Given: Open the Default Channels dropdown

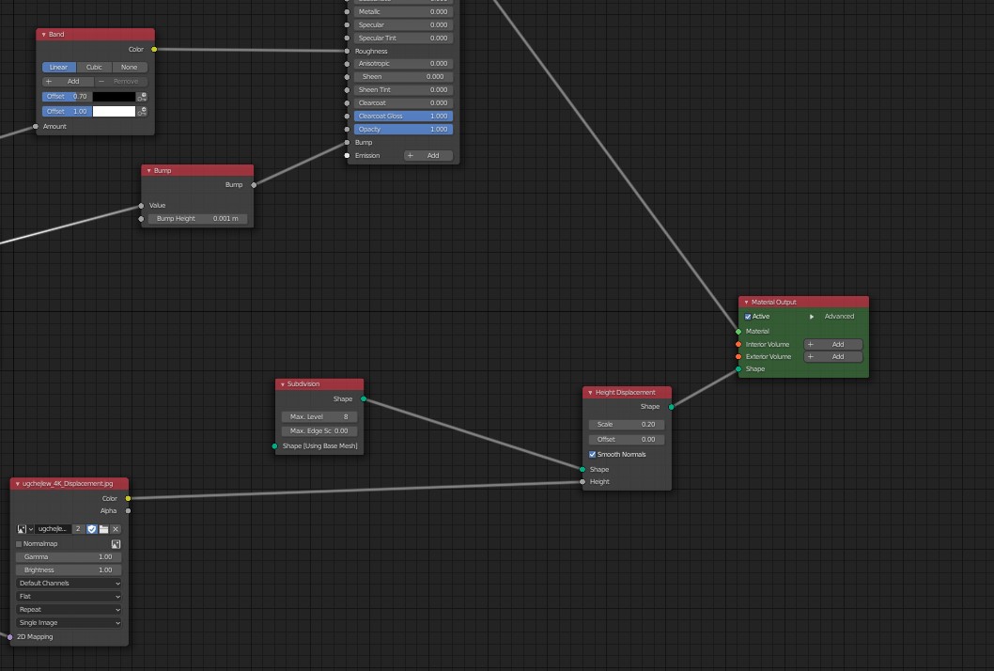Looking at the screenshot, I should 70,584.
